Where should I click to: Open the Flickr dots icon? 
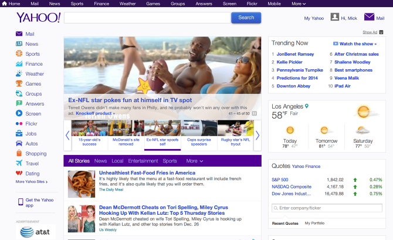point(19,123)
